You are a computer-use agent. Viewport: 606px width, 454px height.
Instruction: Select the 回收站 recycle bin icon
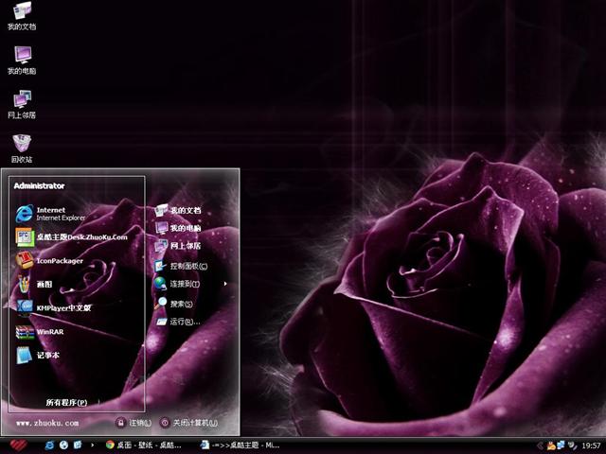pos(22,148)
